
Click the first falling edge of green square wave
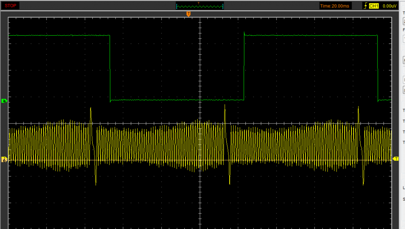[110, 69]
